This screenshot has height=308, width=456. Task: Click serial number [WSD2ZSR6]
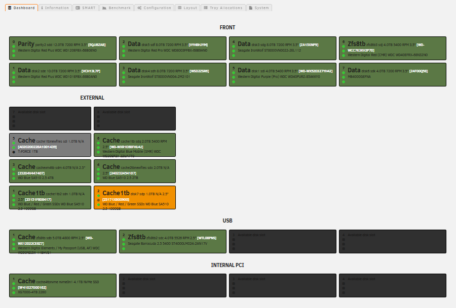coord(199,71)
